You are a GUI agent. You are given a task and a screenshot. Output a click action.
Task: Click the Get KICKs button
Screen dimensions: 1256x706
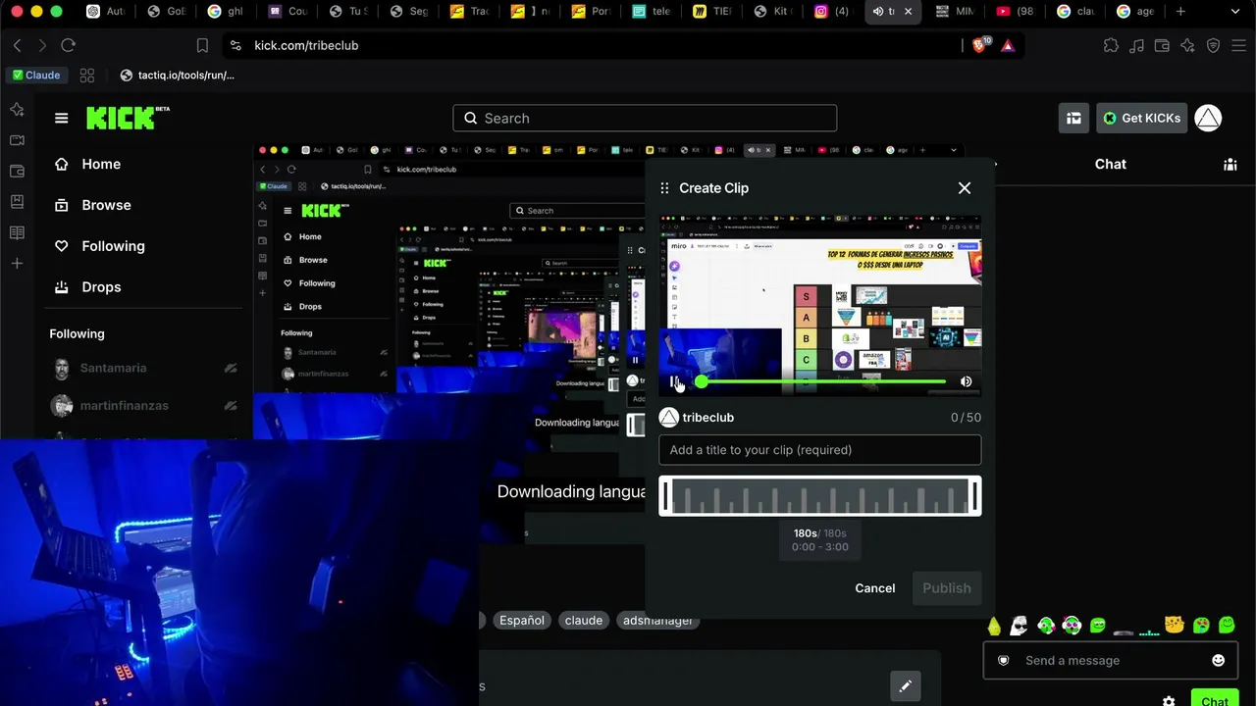coord(1140,118)
